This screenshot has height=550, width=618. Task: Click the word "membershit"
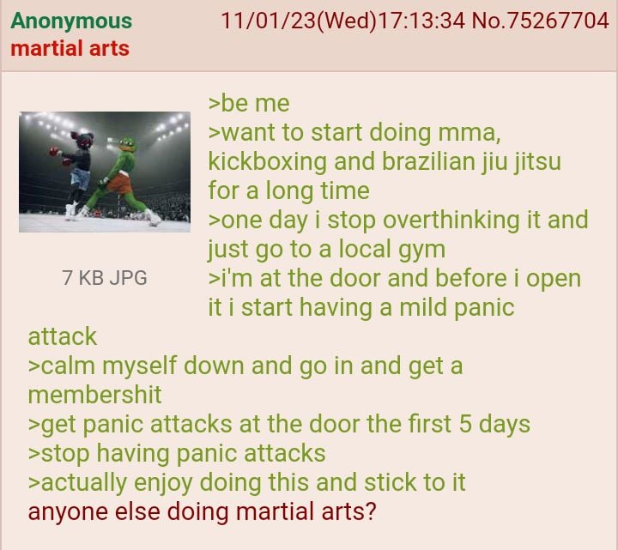(94, 395)
